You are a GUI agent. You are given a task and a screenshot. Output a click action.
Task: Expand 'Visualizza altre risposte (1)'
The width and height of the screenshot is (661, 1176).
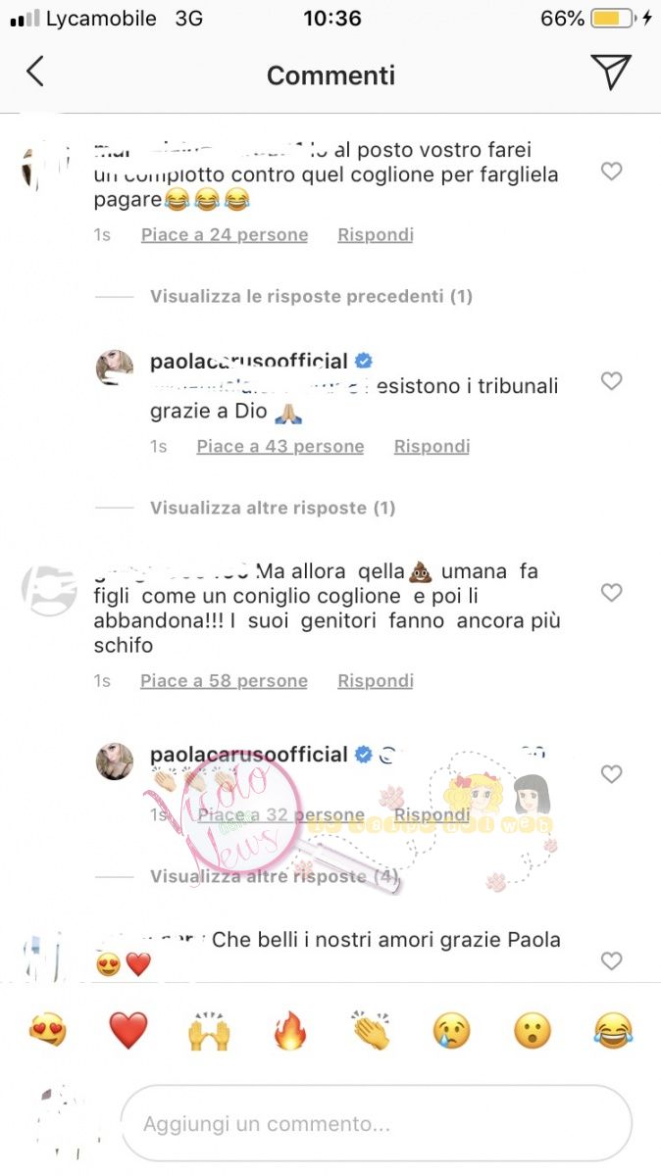[x=273, y=508]
